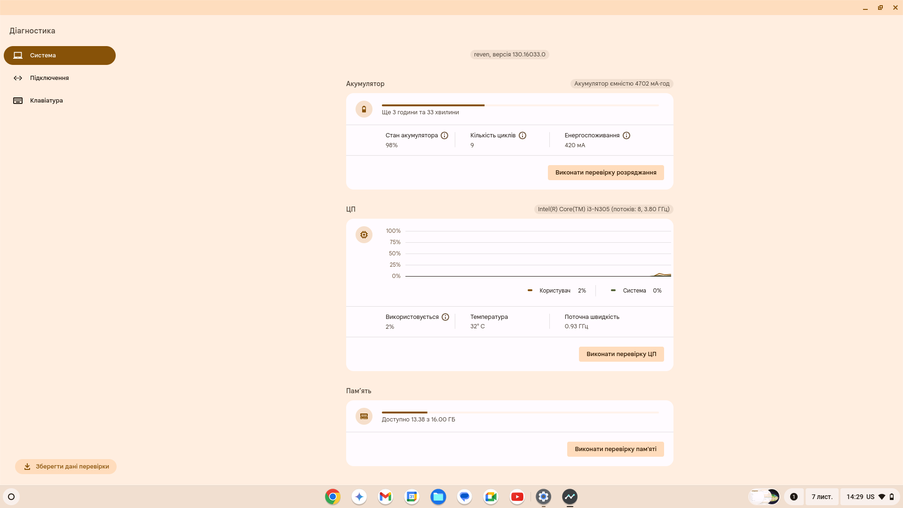Click Виконати перевірку ЦП button

[x=621, y=354]
